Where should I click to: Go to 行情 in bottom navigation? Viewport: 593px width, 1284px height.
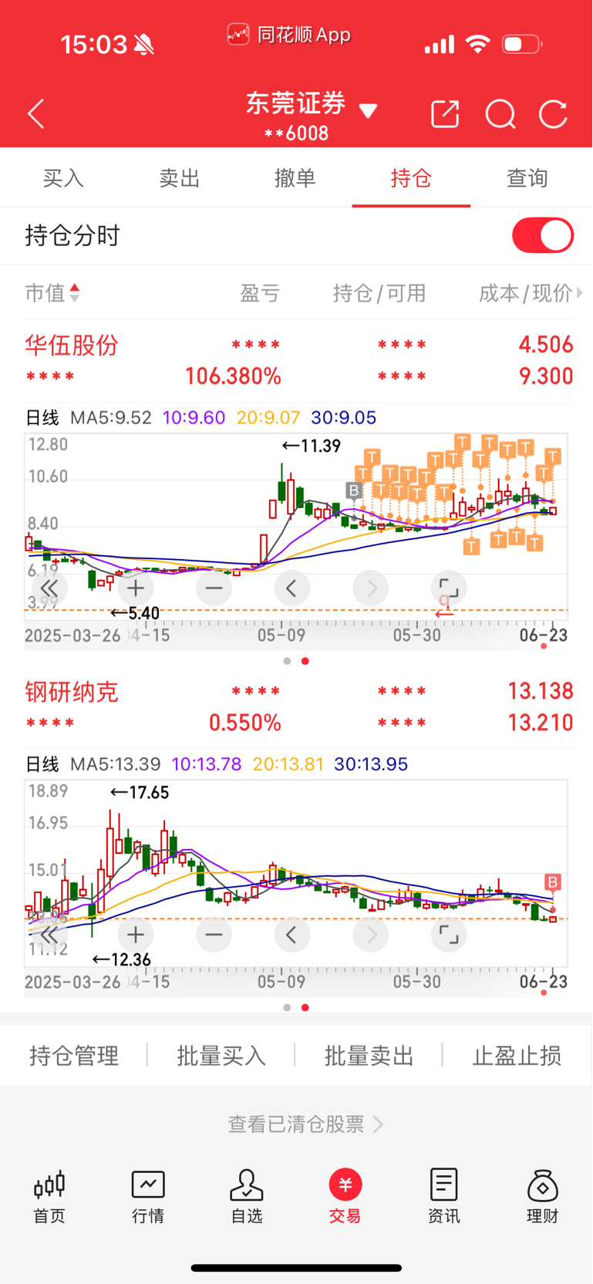(148, 1197)
